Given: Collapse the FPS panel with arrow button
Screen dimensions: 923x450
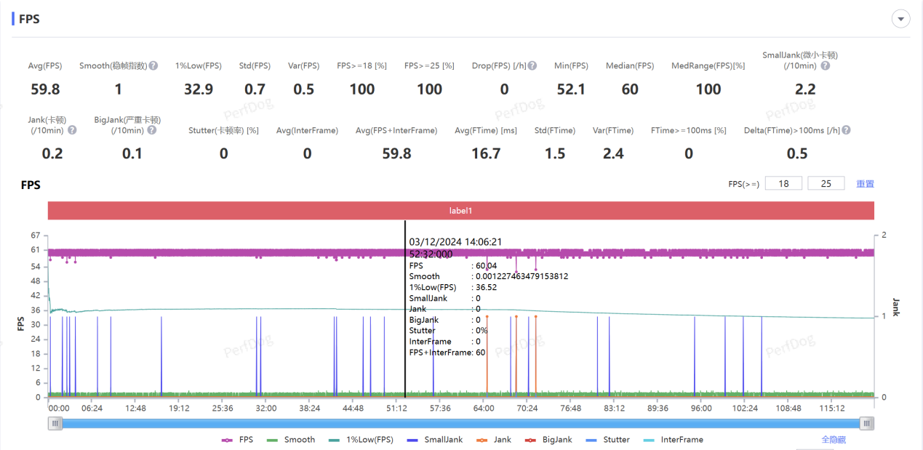Looking at the screenshot, I should 901,20.
